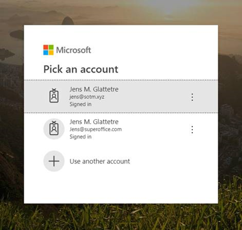The width and height of the screenshot is (242, 230).
Task: Click "Signed in" status under jens@sotm.xyz
Action: pyautogui.click(x=81, y=104)
